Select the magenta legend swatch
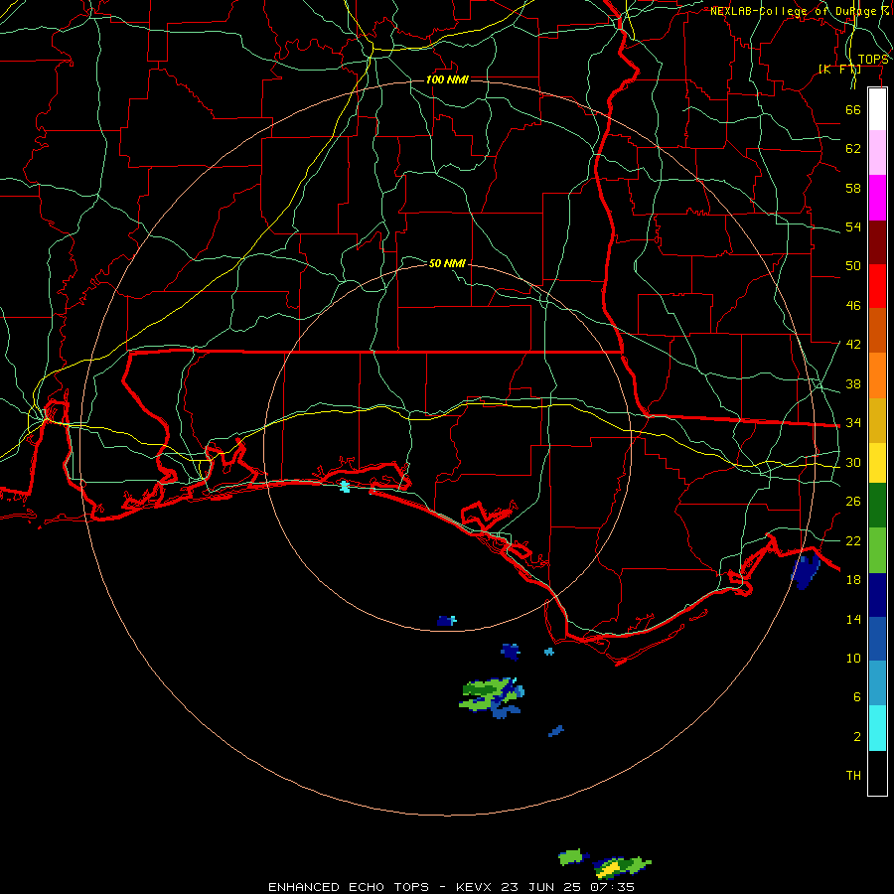The height and width of the screenshot is (894, 894). (x=877, y=198)
